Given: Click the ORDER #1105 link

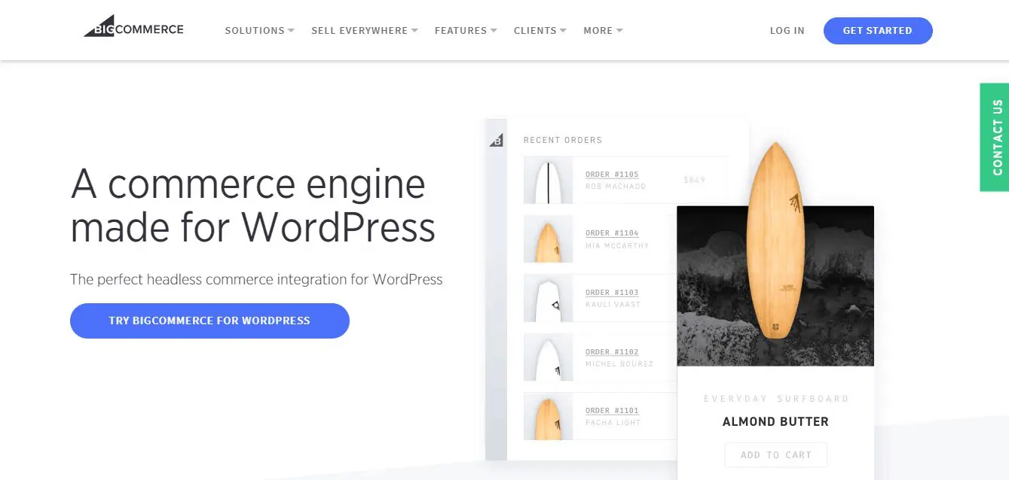Looking at the screenshot, I should pos(612,174).
